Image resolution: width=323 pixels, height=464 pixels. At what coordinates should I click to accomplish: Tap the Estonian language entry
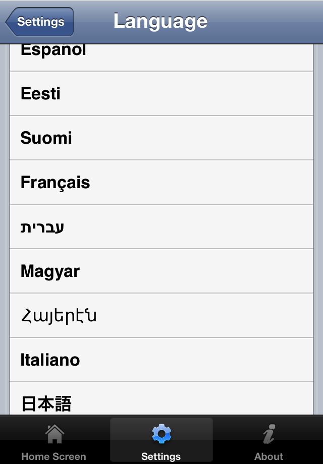tap(161, 93)
